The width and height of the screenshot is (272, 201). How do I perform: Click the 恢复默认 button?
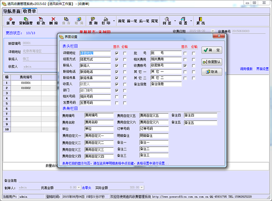click(212, 62)
